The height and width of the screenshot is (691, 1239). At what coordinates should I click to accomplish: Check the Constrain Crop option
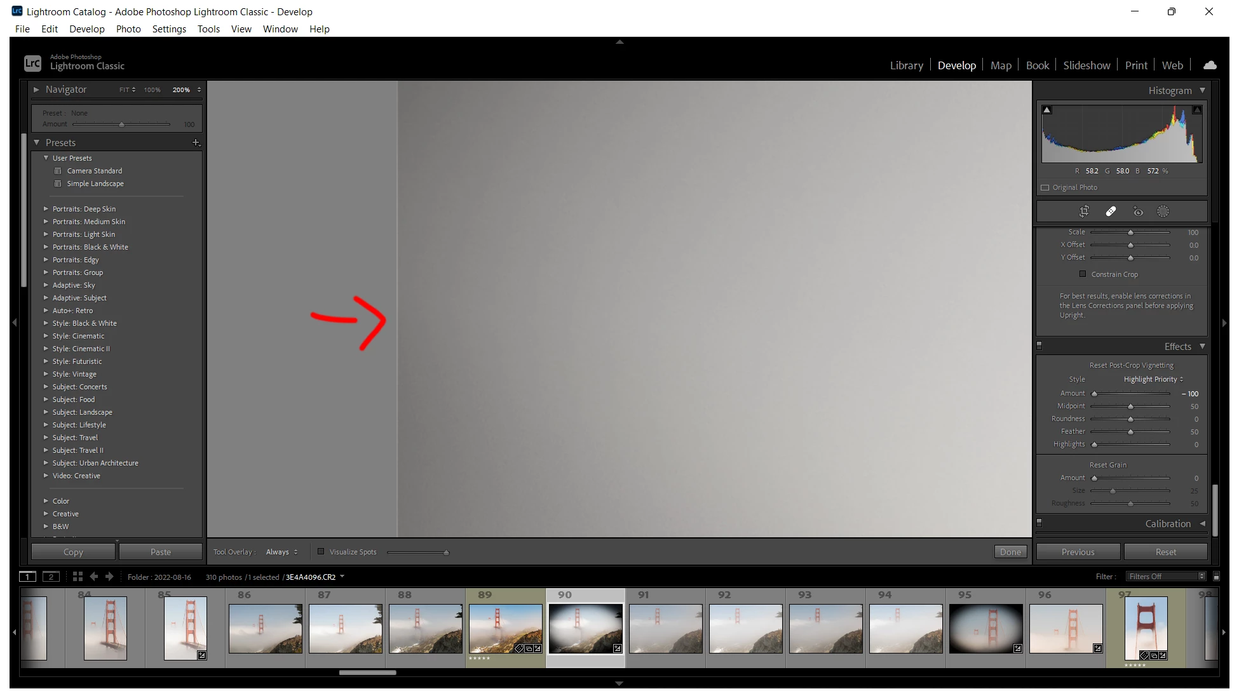click(1083, 274)
